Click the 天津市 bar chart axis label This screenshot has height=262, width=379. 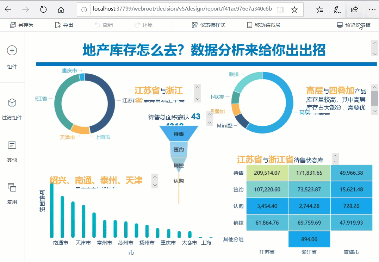(83, 243)
